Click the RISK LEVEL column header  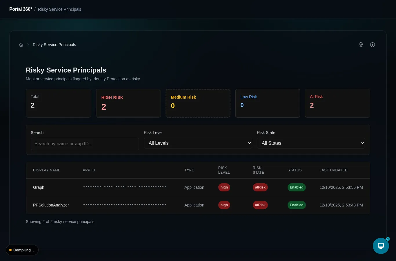coord(224,170)
